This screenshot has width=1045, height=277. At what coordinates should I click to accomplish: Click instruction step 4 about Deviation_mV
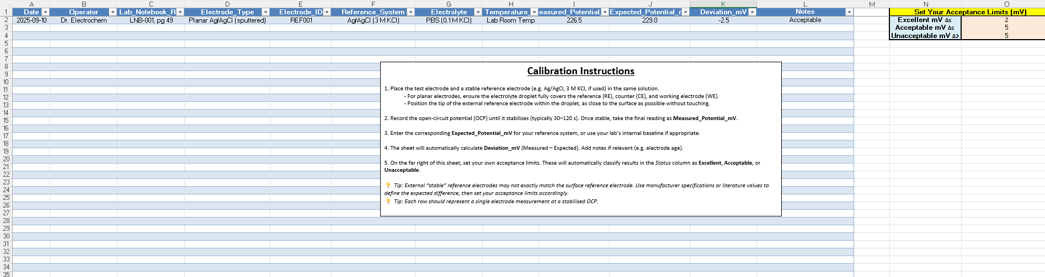click(x=534, y=148)
